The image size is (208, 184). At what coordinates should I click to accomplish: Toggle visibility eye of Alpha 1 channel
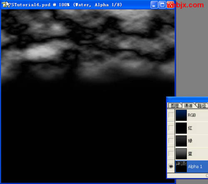point(171,167)
